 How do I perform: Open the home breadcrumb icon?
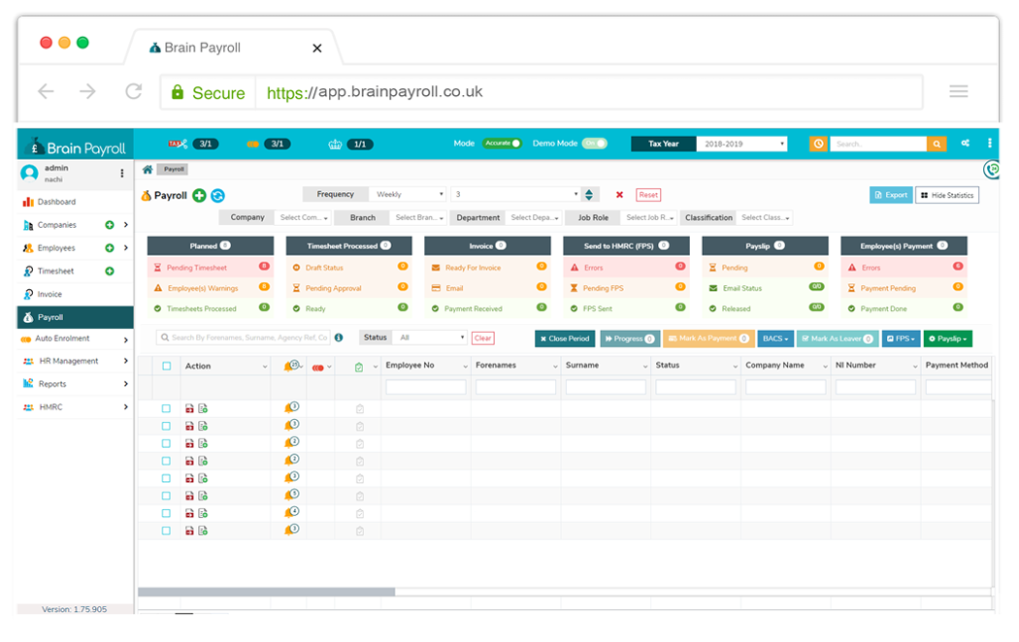148,170
